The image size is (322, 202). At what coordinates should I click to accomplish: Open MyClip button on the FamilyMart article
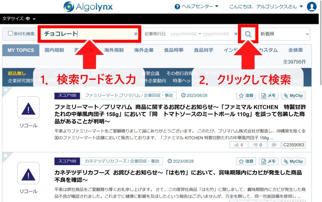point(293,96)
